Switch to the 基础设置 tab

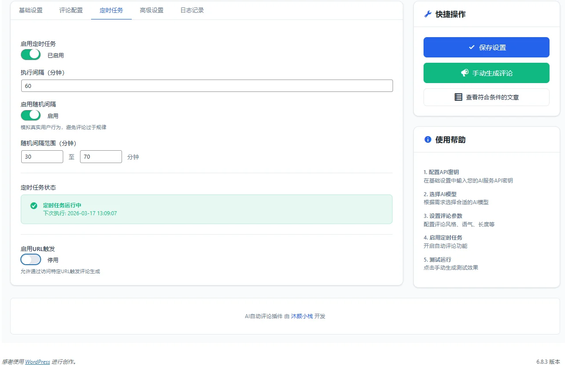point(31,10)
